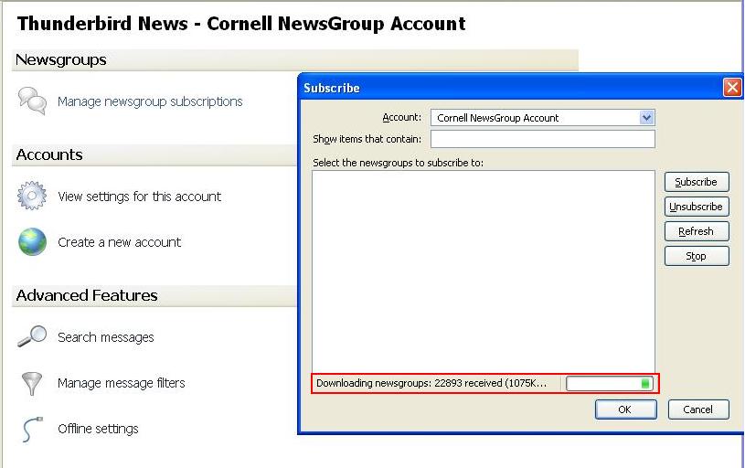Open View settings for this account
745x468 pixels.
pyautogui.click(x=139, y=197)
